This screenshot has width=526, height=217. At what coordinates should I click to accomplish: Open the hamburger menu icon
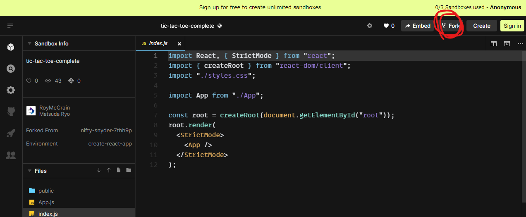click(10, 26)
